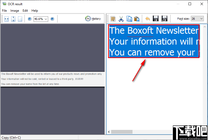
Task: Click image line 'You can remove your name from the list'
Action: 30,84
